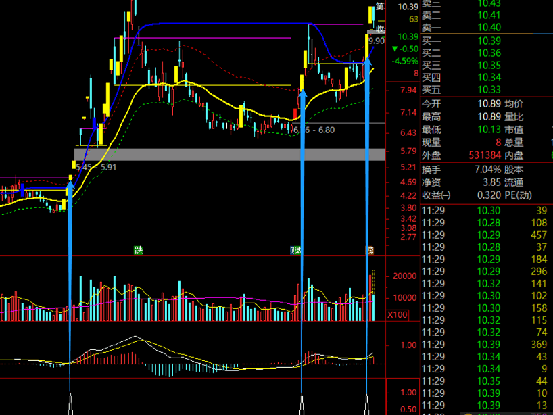This screenshot has height=415, width=553.
Task: Click the tick trade 10.39 with volume 369
Action: point(484,345)
